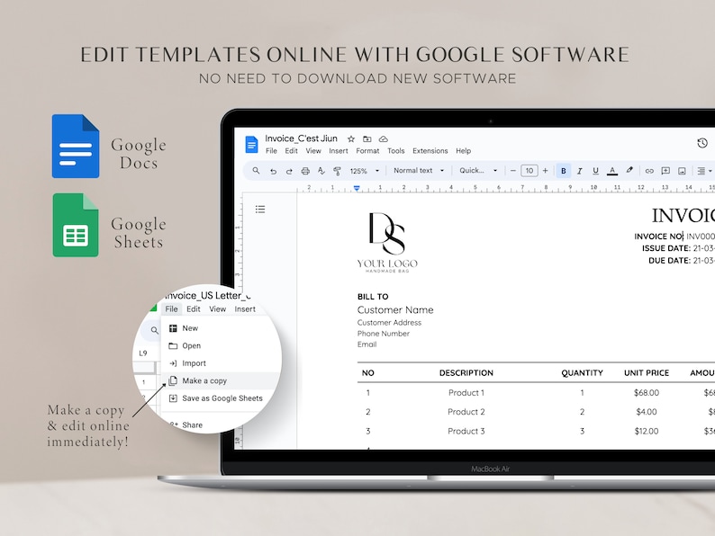This screenshot has height=536, width=715.
Task: Click File in the Sheets menu bar
Action: [171, 308]
